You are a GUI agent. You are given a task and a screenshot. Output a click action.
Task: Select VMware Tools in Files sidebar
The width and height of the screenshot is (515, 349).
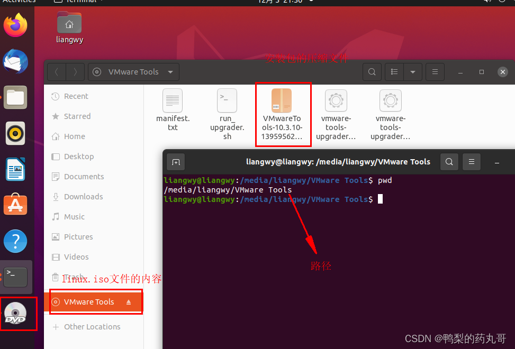pyautogui.click(x=94, y=302)
